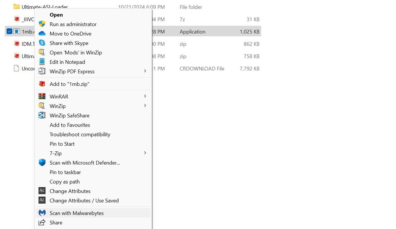The width and height of the screenshot is (396, 229).
Task: Click the File folder type cell
Action: point(191,7)
